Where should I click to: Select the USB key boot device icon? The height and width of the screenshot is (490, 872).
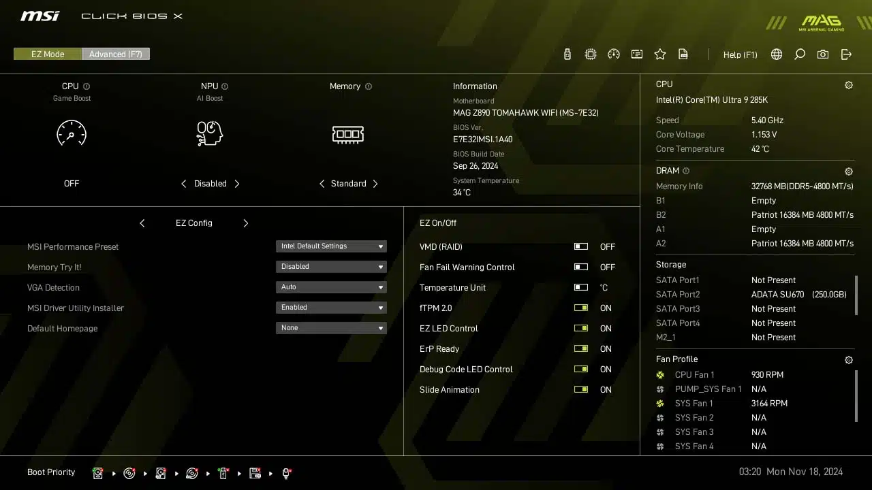(223, 473)
